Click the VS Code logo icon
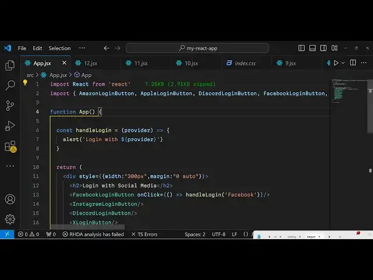373x280 pixels. click(x=8, y=48)
